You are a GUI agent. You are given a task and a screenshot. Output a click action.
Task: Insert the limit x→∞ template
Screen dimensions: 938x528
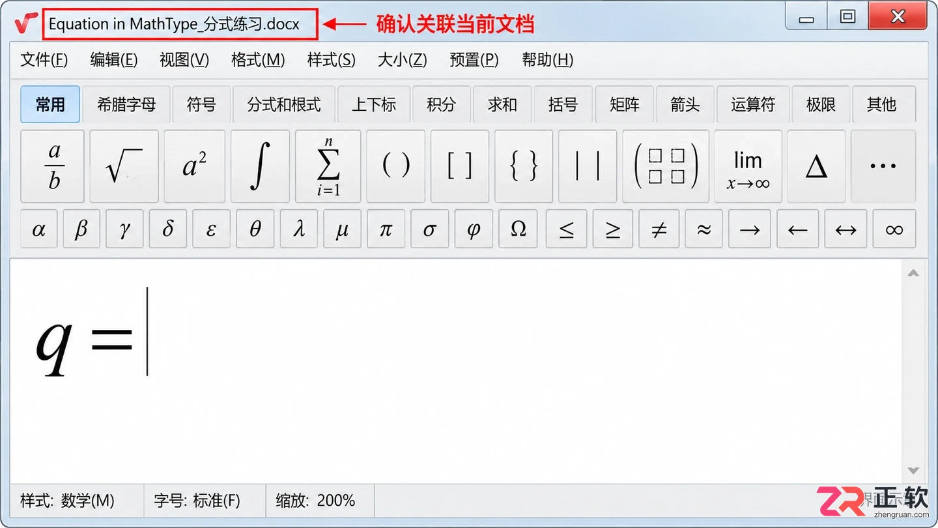[748, 166]
